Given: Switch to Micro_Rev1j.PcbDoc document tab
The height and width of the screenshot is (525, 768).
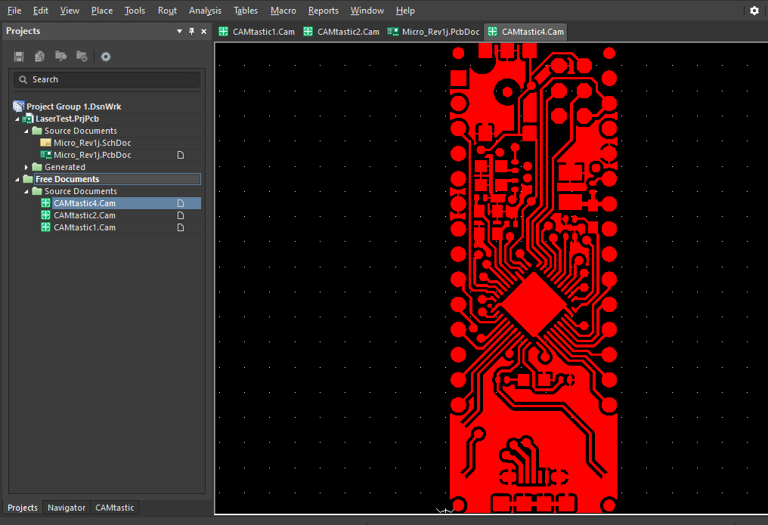Looking at the screenshot, I should coord(433,32).
